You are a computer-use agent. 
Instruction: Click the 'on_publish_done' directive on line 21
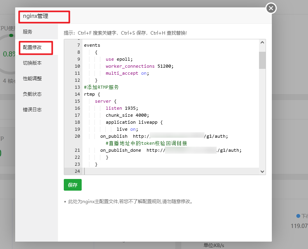pyautogui.click(x=121, y=150)
